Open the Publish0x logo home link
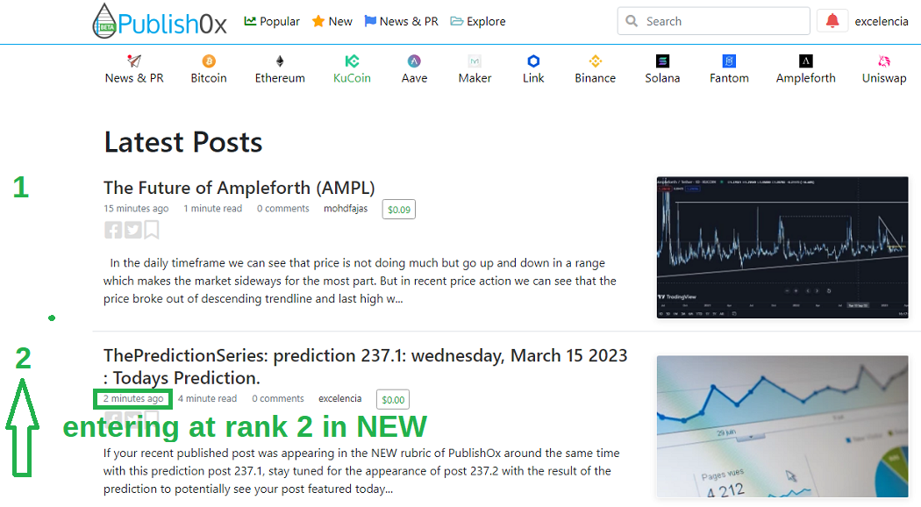This screenshot has height=507, width=921. click(x=159, y=22)
